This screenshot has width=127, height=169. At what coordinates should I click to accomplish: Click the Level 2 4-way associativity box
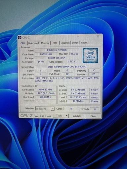[x=94, y=97]
